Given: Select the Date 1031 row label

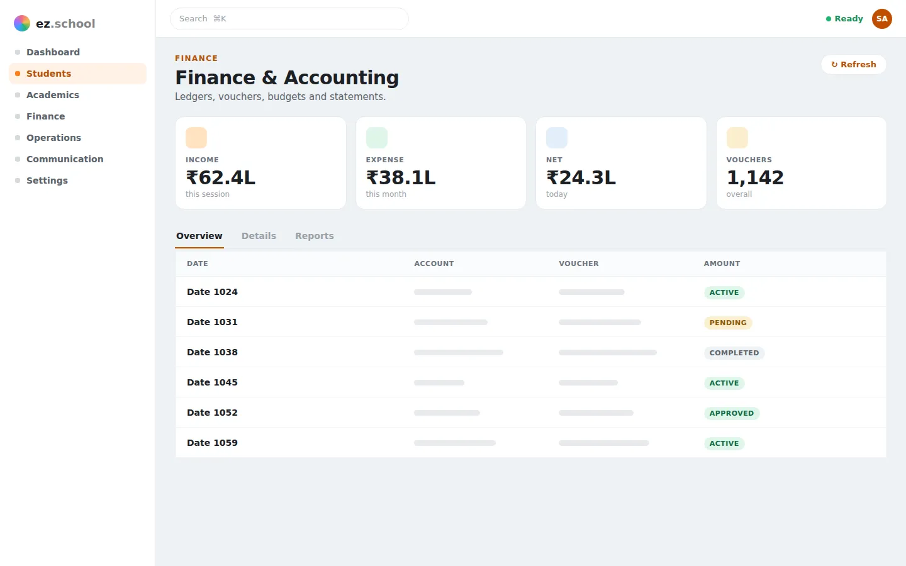Looking at the screenshot, I should (212, 322).
